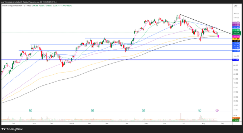The width and height of the screenshot is (243, 133).
Task: Click the magenta arrow marker beside latest candle
Action: (x=218, y=36)
